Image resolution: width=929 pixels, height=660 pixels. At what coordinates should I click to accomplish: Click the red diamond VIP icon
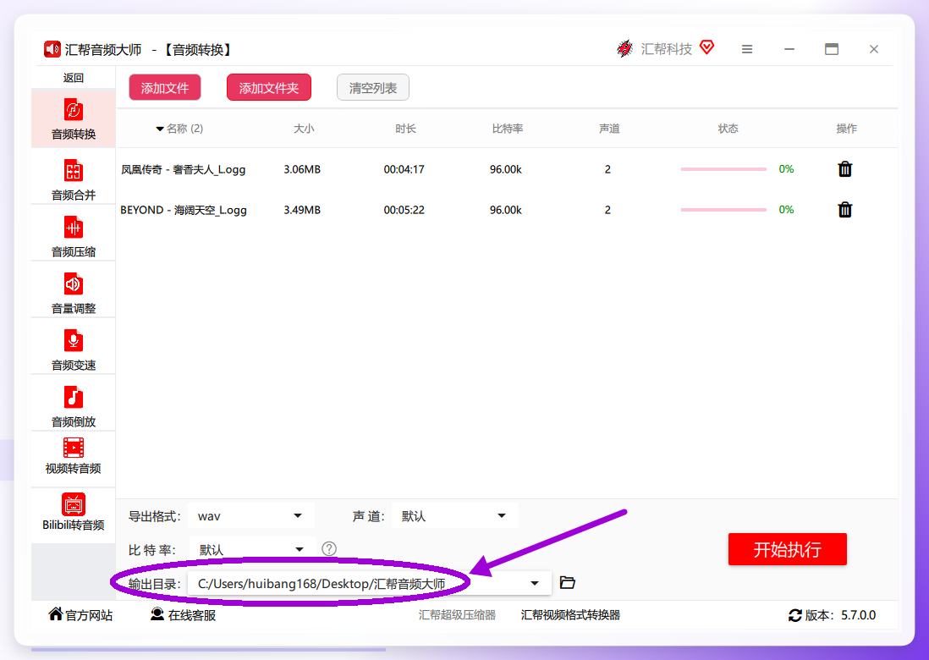coord(706,47)
